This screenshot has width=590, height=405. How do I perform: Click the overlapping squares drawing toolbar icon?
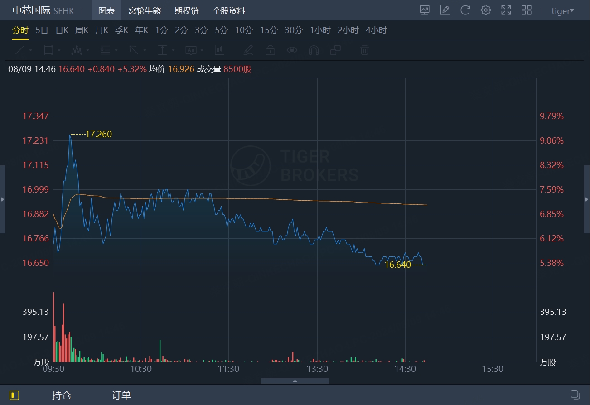click(x=335, y=50)
